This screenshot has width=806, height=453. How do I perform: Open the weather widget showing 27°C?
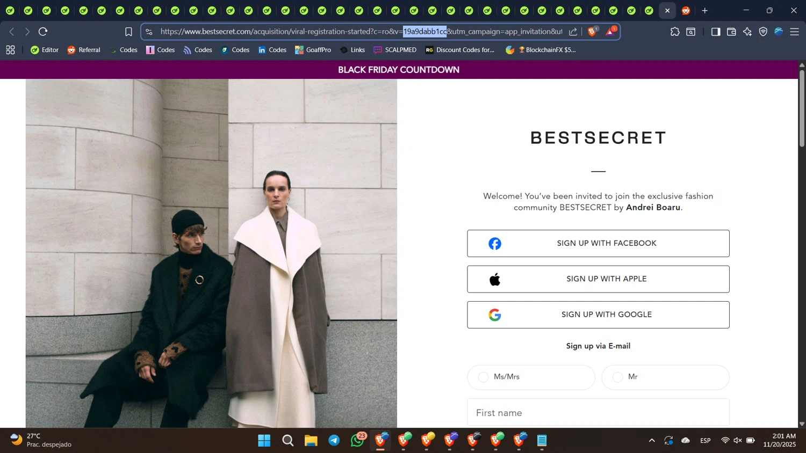[42, 440]
